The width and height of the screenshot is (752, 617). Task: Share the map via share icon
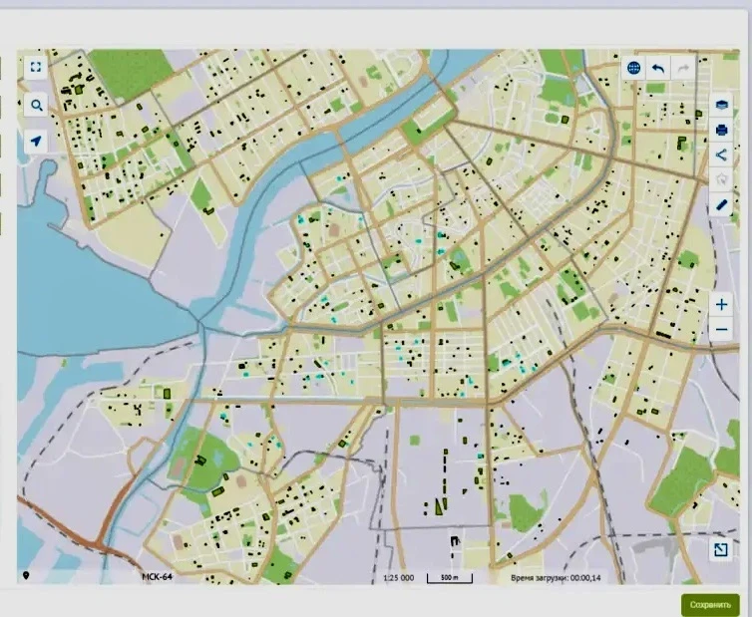(721, 154)
